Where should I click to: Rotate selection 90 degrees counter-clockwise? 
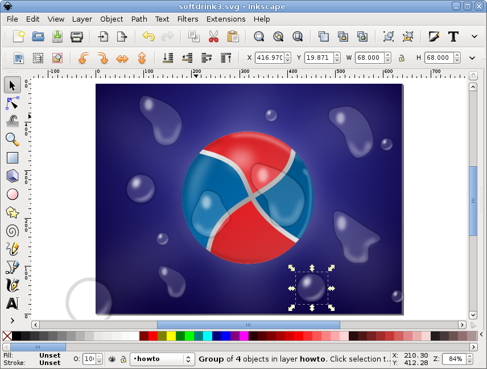(83, 58)
